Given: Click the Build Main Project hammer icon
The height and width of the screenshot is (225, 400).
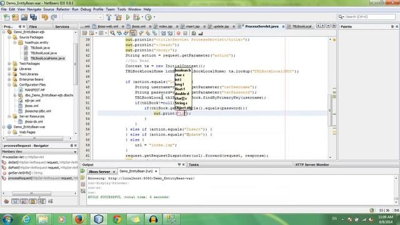Looking at the screenshot, I should click(109, 17).
